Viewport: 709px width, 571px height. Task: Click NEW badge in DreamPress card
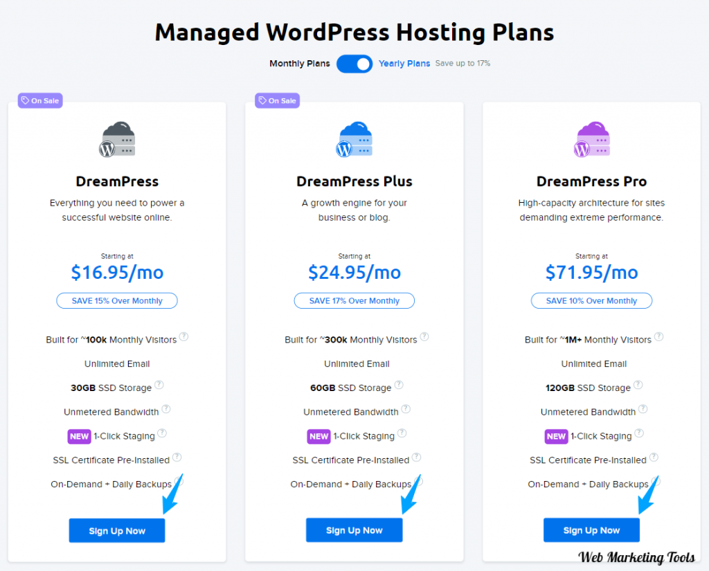click(x=79, y=436)
